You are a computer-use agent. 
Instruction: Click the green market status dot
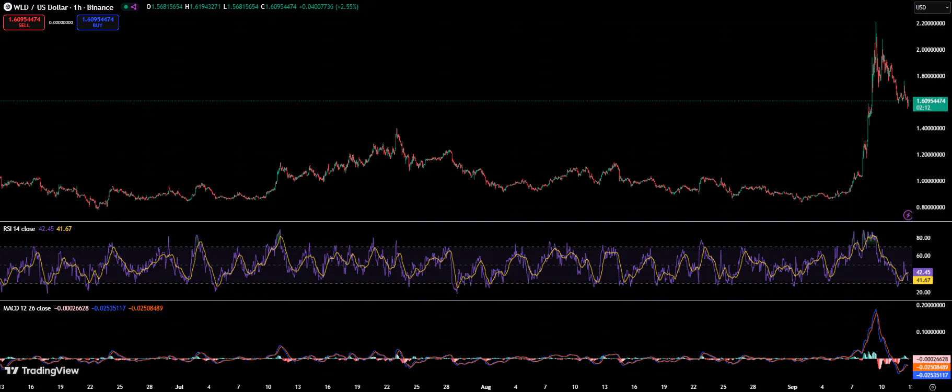pos(126,7)
